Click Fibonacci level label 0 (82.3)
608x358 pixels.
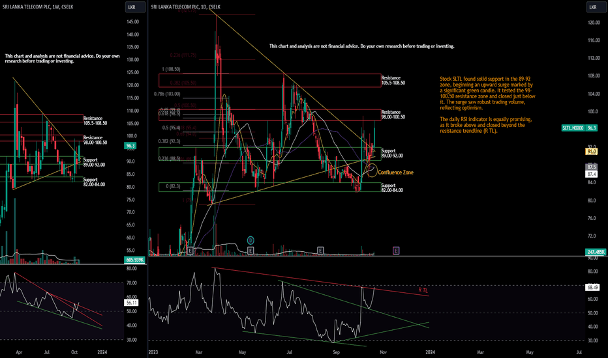pyautogui.click(x=174, y=186)
